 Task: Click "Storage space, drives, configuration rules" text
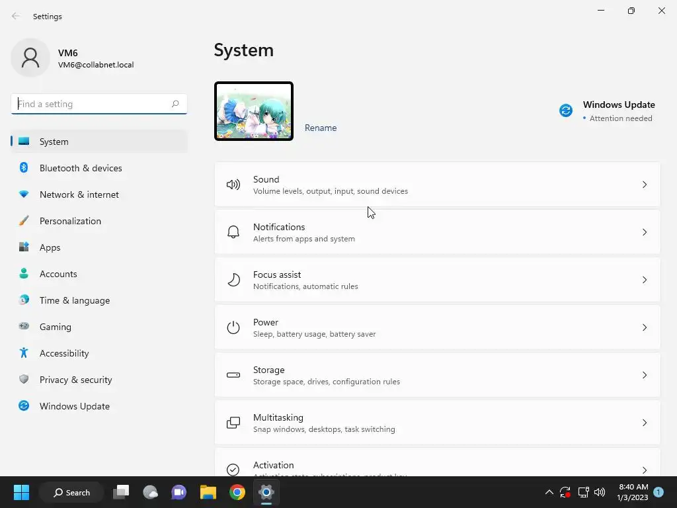[327, 382]
